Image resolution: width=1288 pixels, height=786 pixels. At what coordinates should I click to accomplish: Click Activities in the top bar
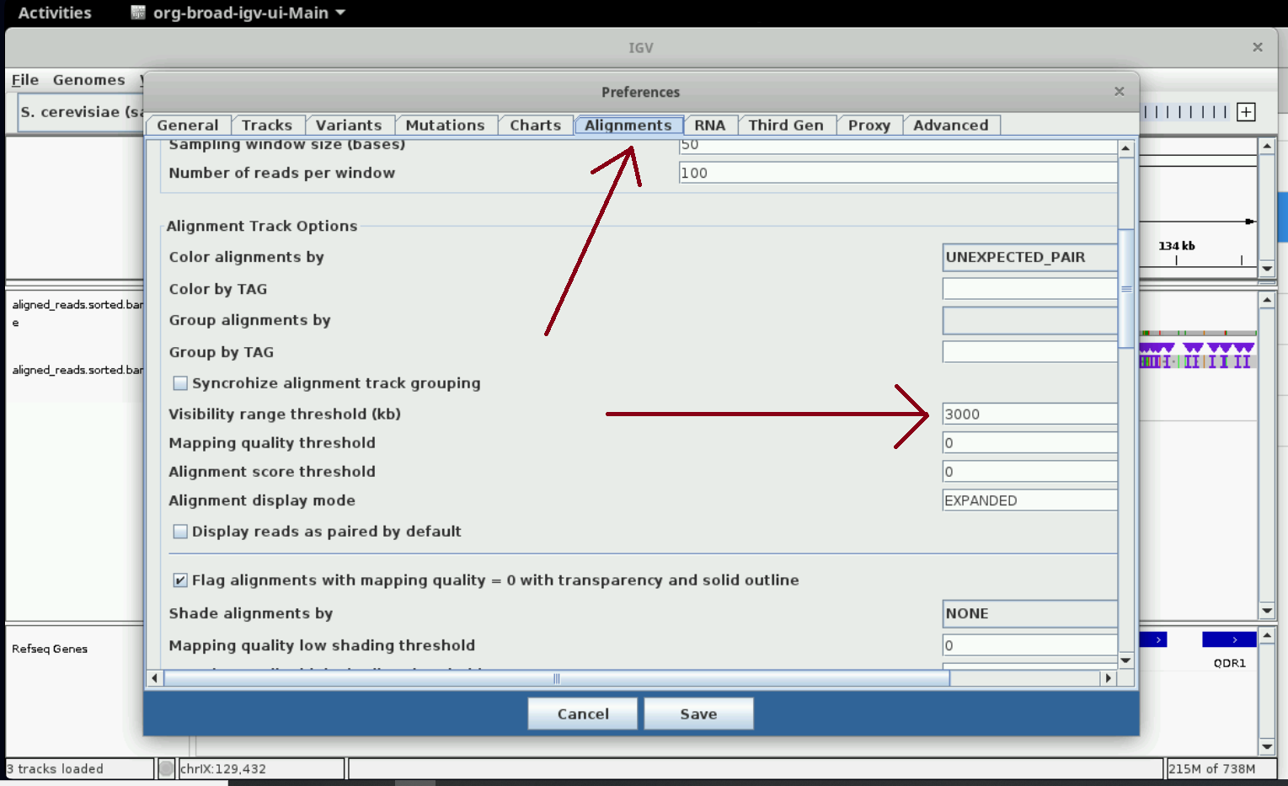[x=54, y=13]
